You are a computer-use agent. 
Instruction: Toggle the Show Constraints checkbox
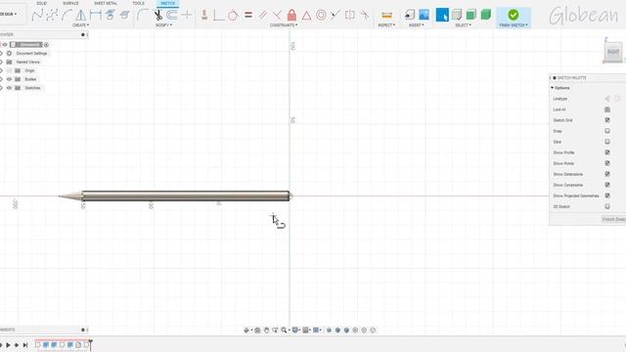point(607,185)
